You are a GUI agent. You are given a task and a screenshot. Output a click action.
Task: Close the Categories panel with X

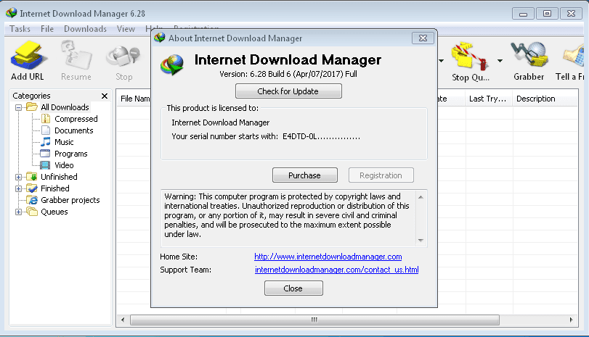coord(105,96)
